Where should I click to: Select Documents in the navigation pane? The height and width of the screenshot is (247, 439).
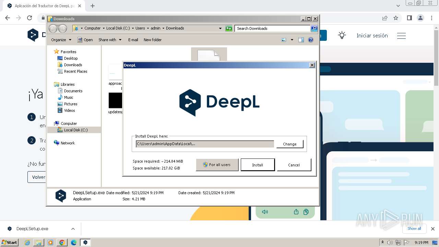click(x=73, y=91)
